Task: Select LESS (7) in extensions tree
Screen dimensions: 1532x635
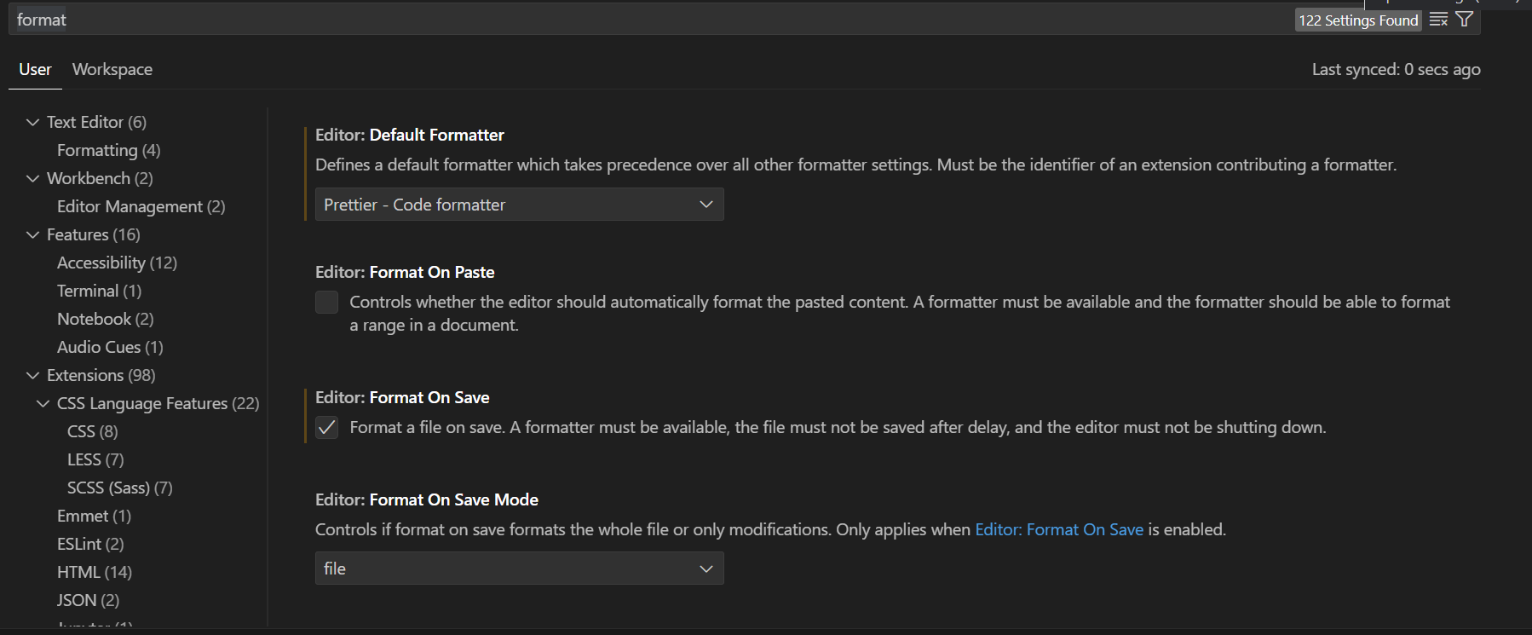Action: point(96,459)
